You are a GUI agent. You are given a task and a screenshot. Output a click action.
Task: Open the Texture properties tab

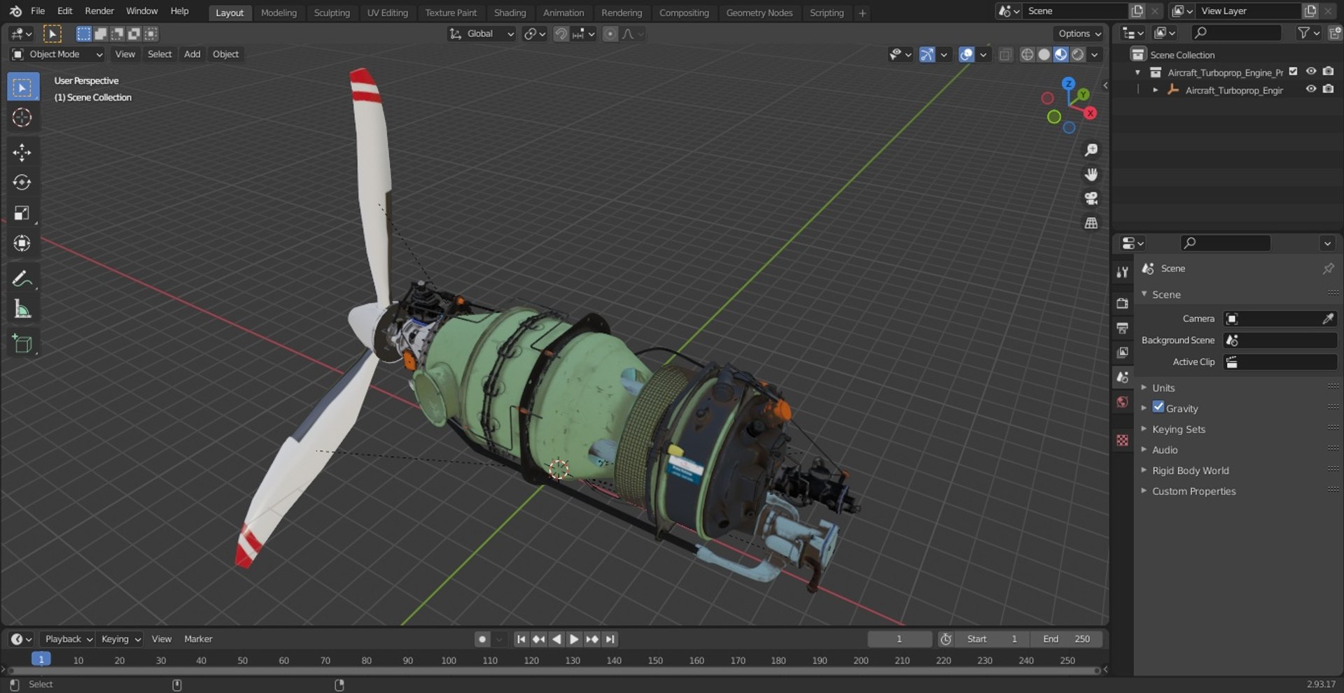point(1123,440)
